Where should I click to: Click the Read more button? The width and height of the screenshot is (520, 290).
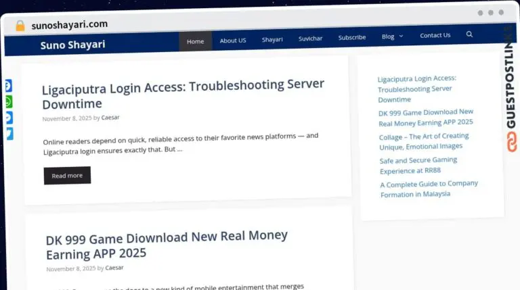point(67,176)
